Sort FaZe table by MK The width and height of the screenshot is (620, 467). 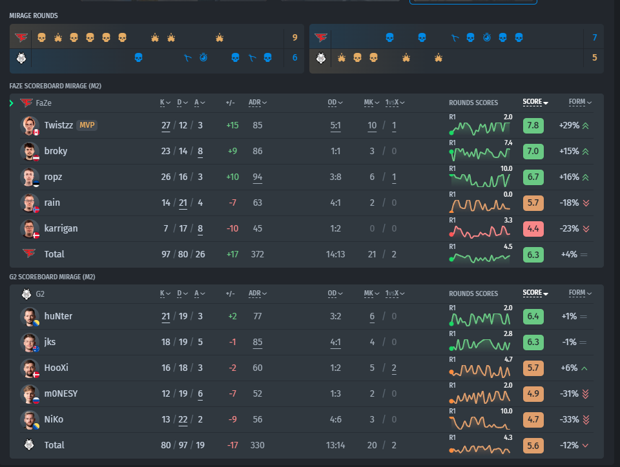point(372,103)
